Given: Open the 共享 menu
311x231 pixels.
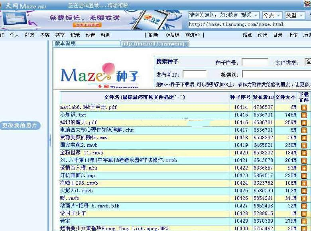Looking at the screenshot, I should [x=60, y=35].
